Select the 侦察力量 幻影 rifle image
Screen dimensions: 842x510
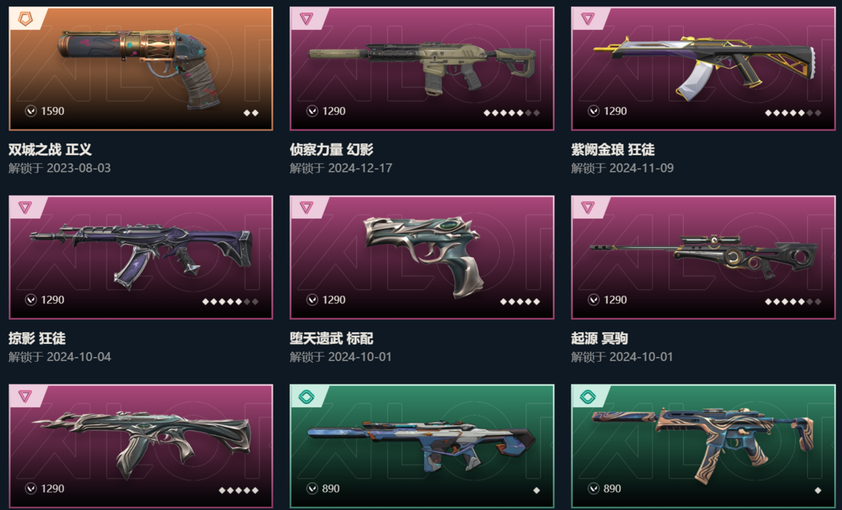[422, 68]
